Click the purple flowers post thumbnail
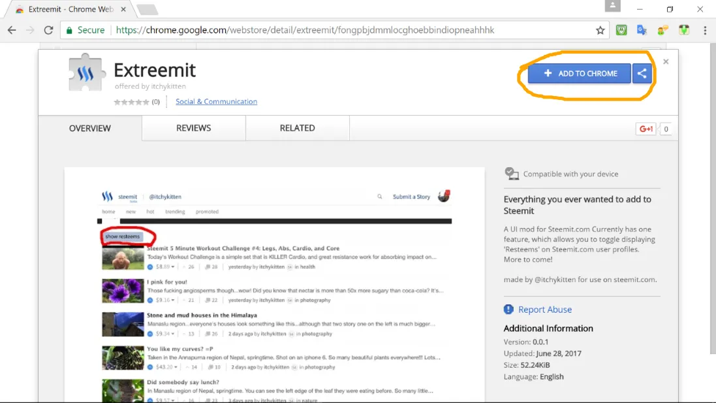This screenshot has width=716, height=403. (123, 291)
